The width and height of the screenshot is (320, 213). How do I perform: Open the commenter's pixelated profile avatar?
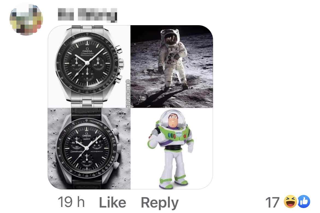point(26,19)
